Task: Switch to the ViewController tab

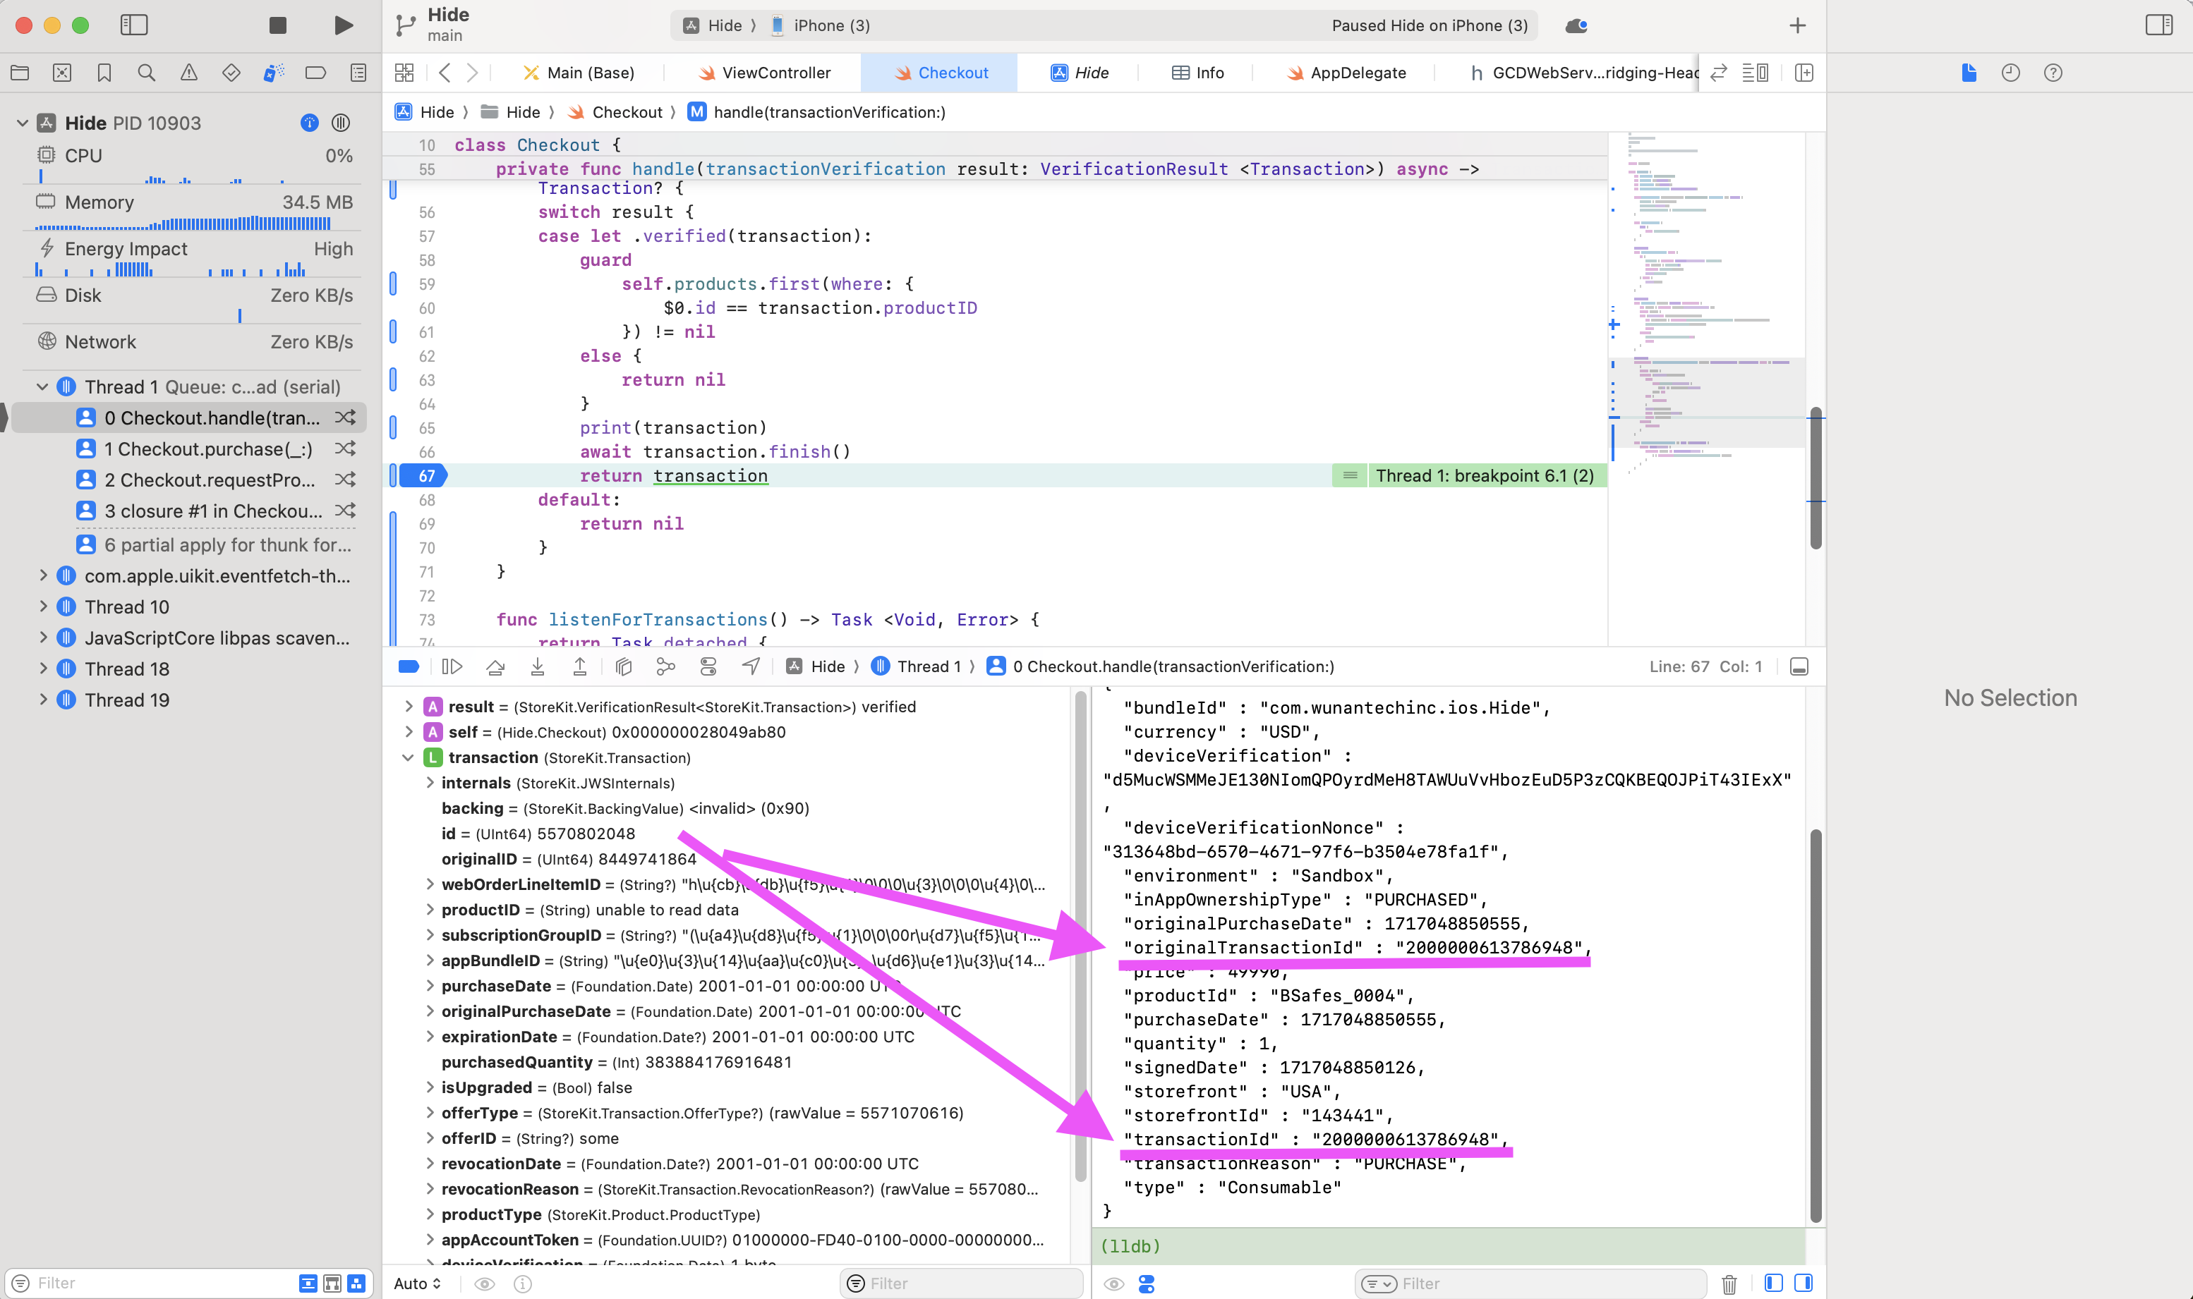Action: [x=763, y=73]
